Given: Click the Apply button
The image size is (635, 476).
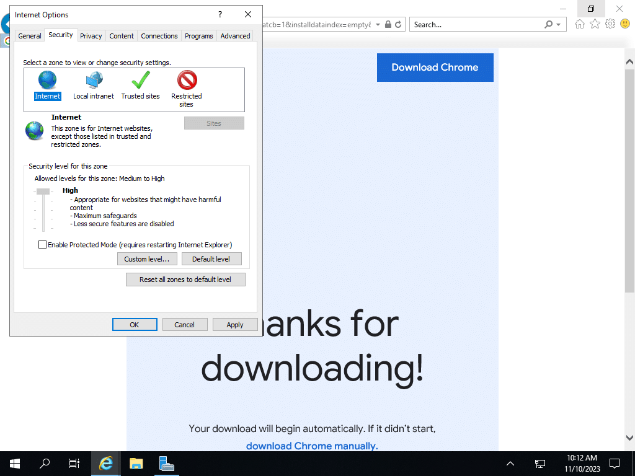Looking at the screenshot, I should coord(235,325).
